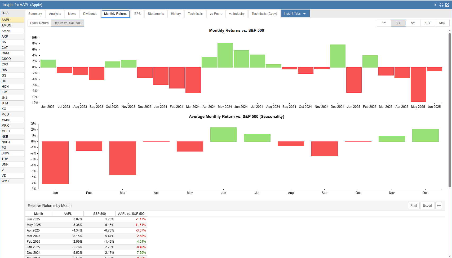Select the Technicals tab
This screenshot has width=452, height=258.
pos(195,14)
